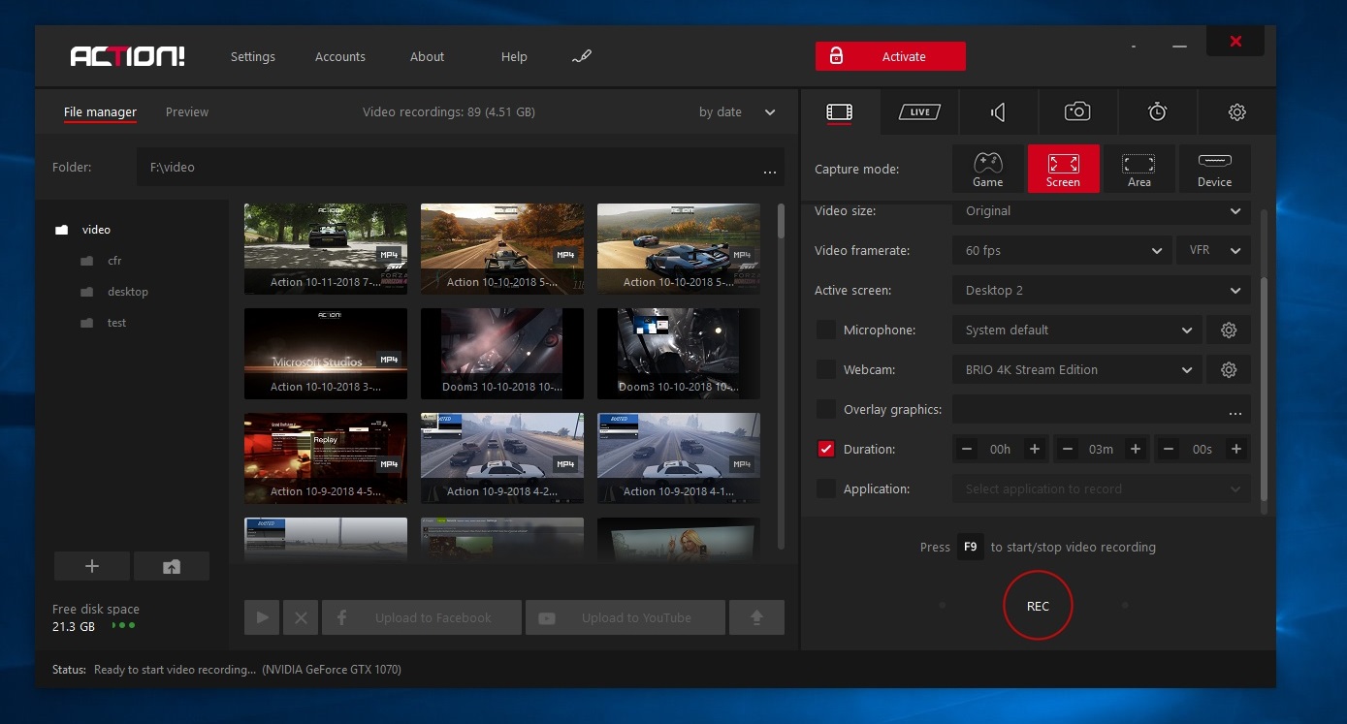
Task: Switch to Preview tab
Action: (x=187, y=112)
